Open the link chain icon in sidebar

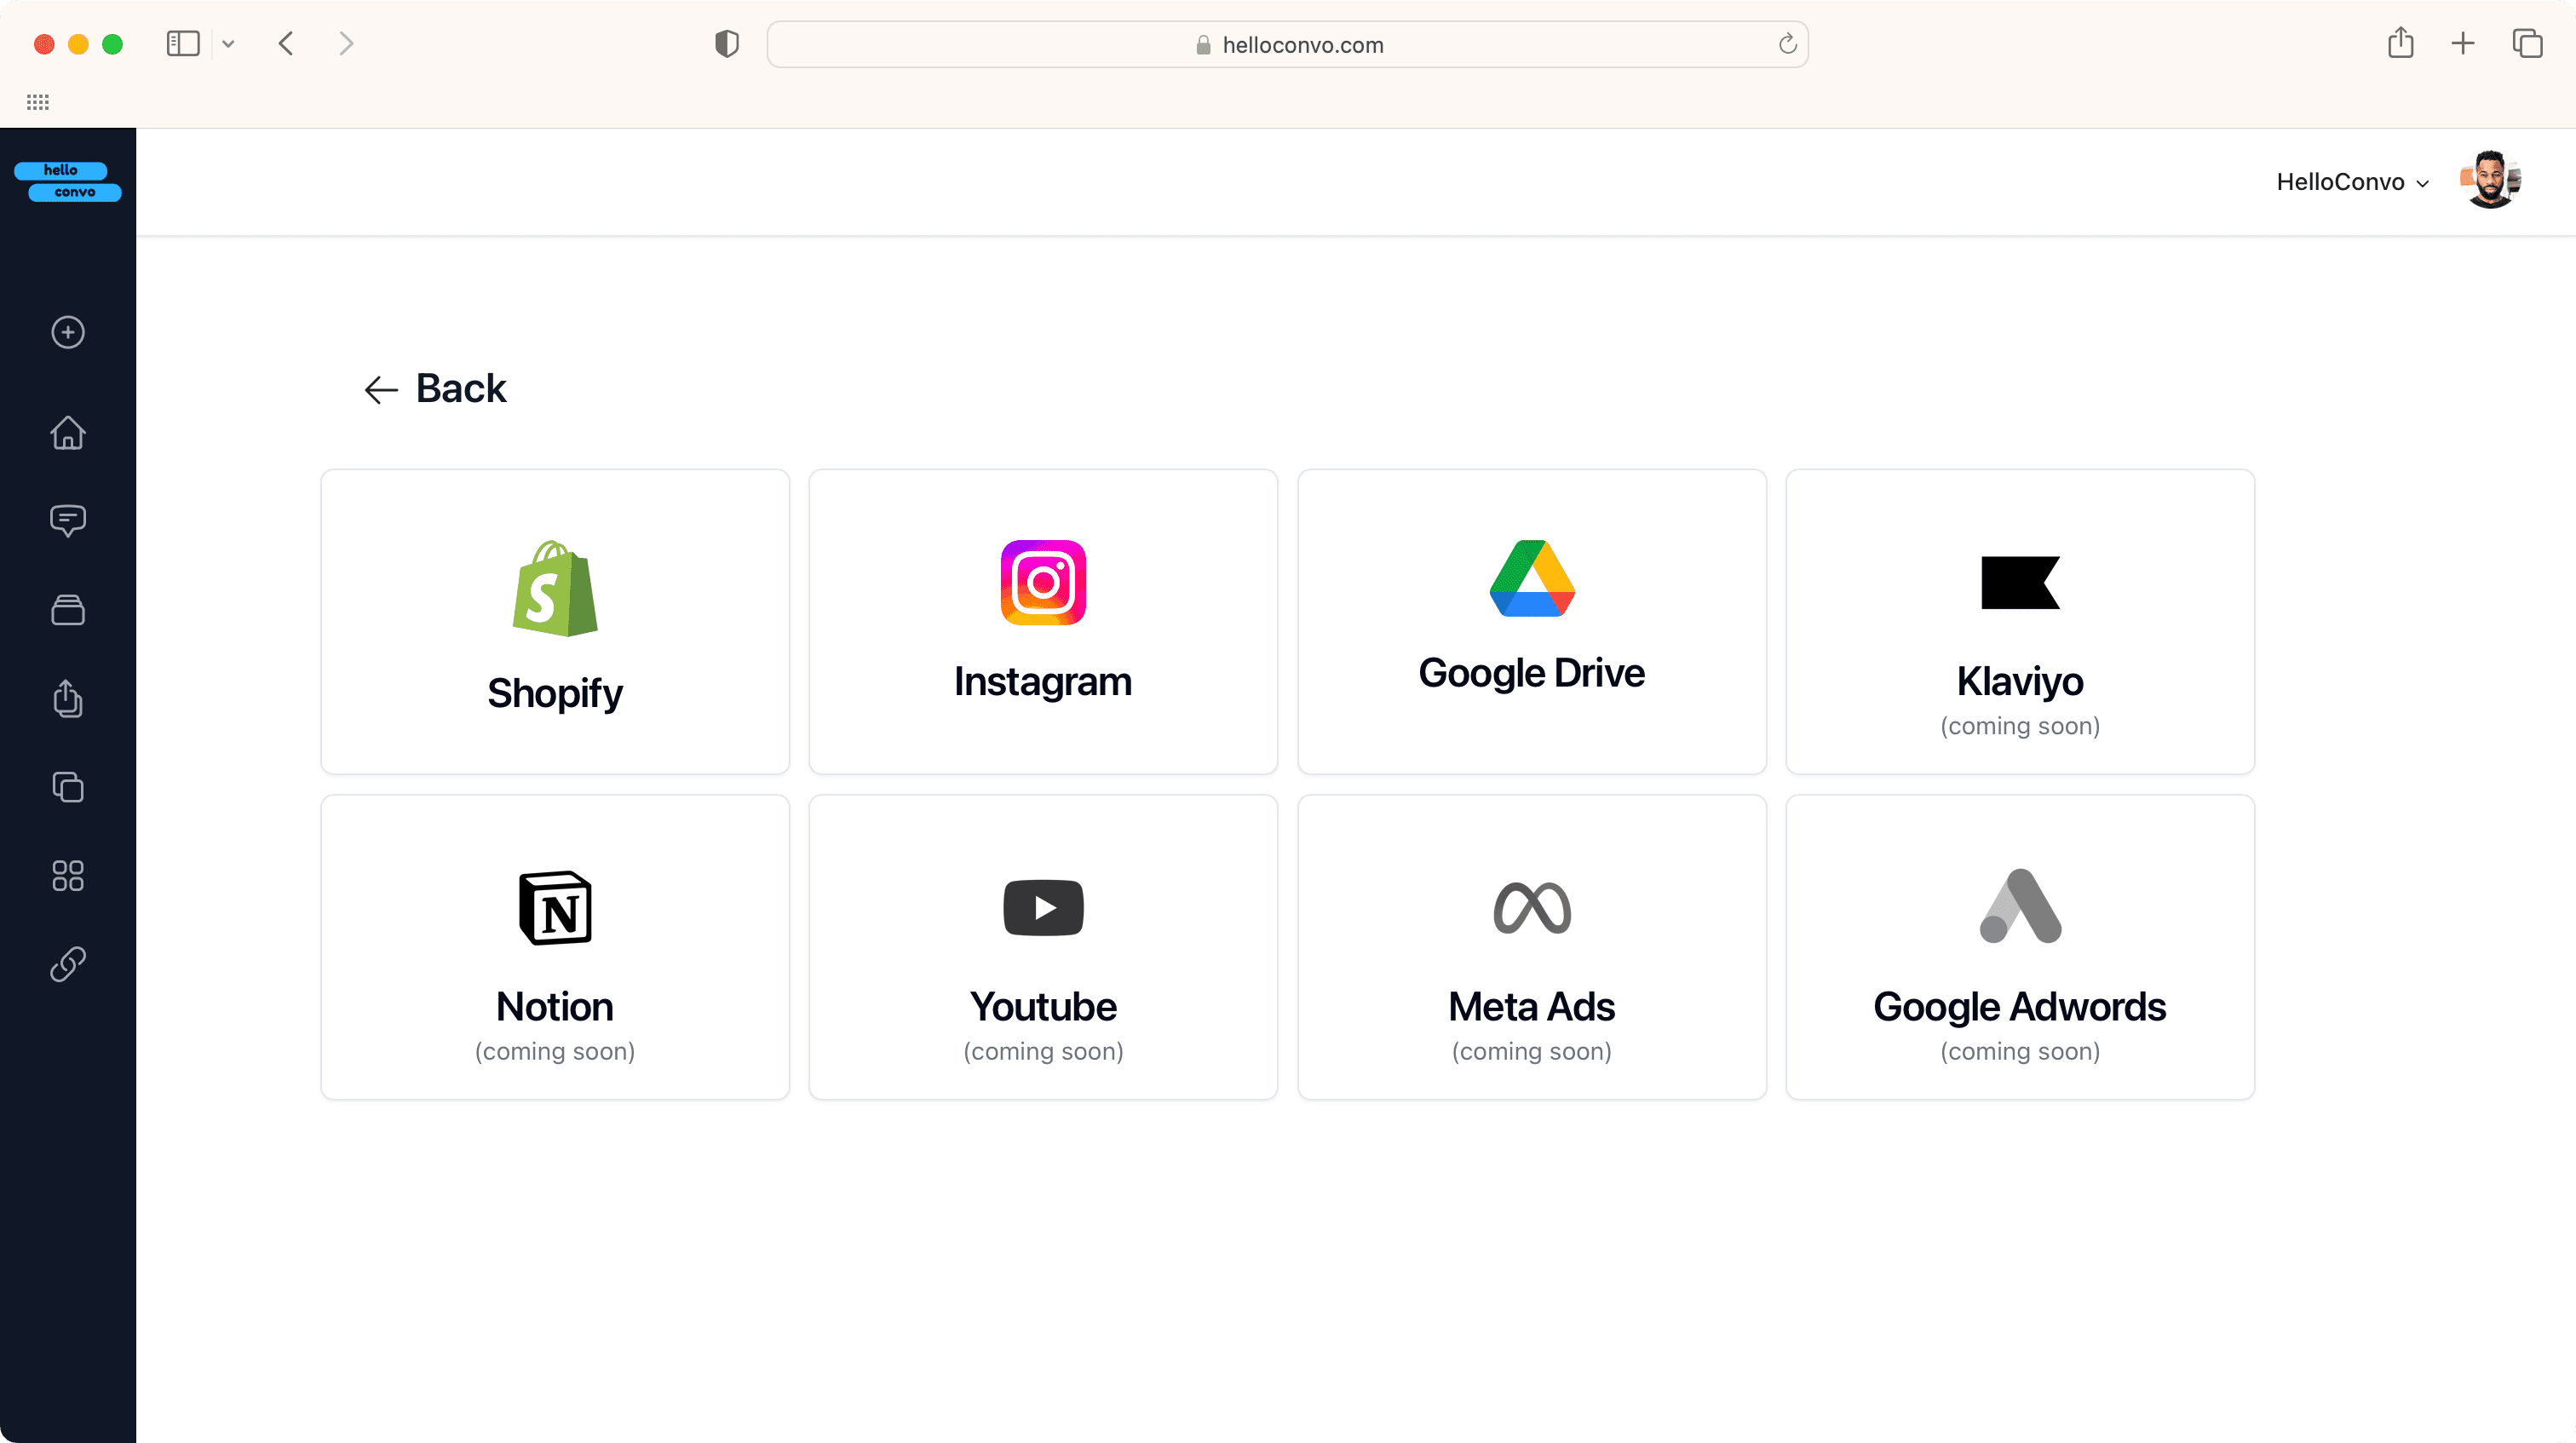[68, 964]
